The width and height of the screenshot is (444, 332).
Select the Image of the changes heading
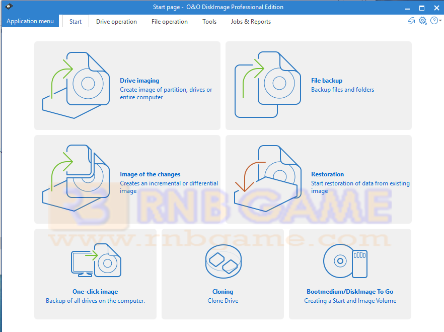150,174
